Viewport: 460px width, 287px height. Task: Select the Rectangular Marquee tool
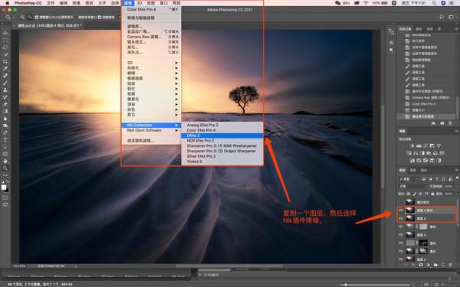coord(5,40)
